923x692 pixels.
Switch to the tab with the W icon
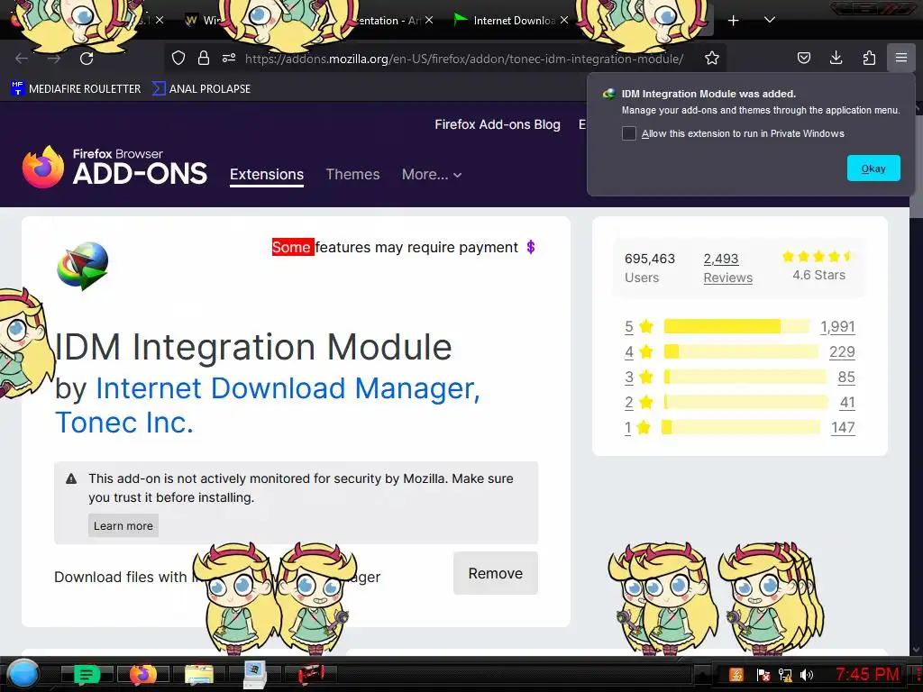coord(202,21)
